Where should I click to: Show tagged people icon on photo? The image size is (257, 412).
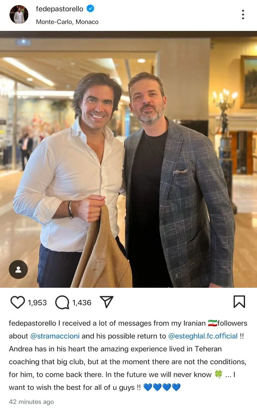pyautogui.click(x=18, y=269)
